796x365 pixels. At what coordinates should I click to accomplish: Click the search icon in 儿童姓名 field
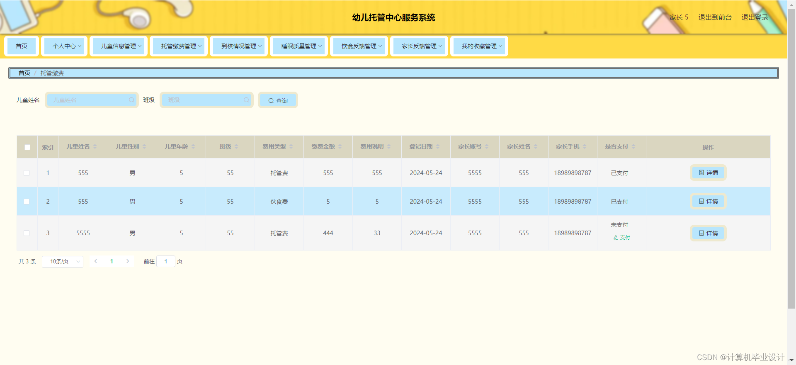pos(131,100)
